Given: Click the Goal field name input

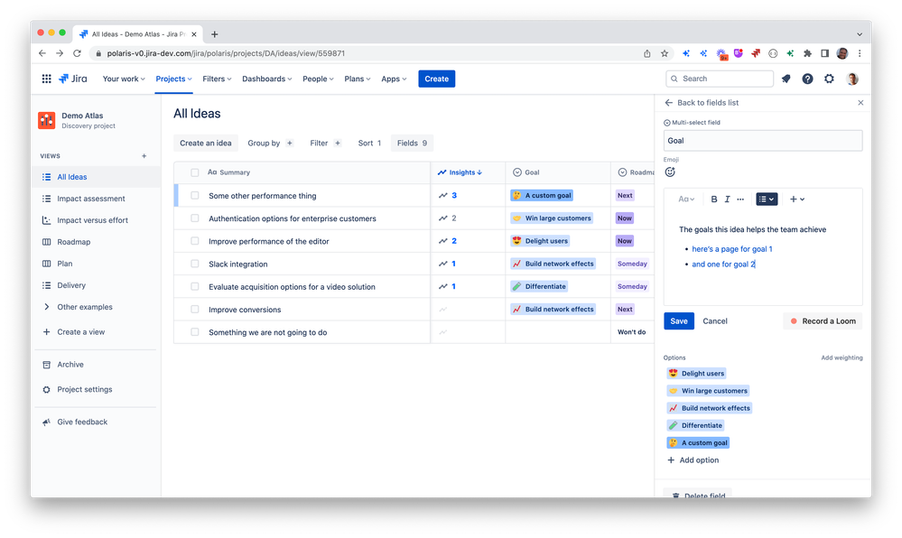Looking at the screenshot, I should (763, 141).
